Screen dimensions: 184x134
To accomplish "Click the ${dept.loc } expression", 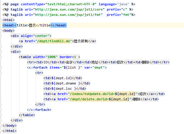I will tap(64, 89).
